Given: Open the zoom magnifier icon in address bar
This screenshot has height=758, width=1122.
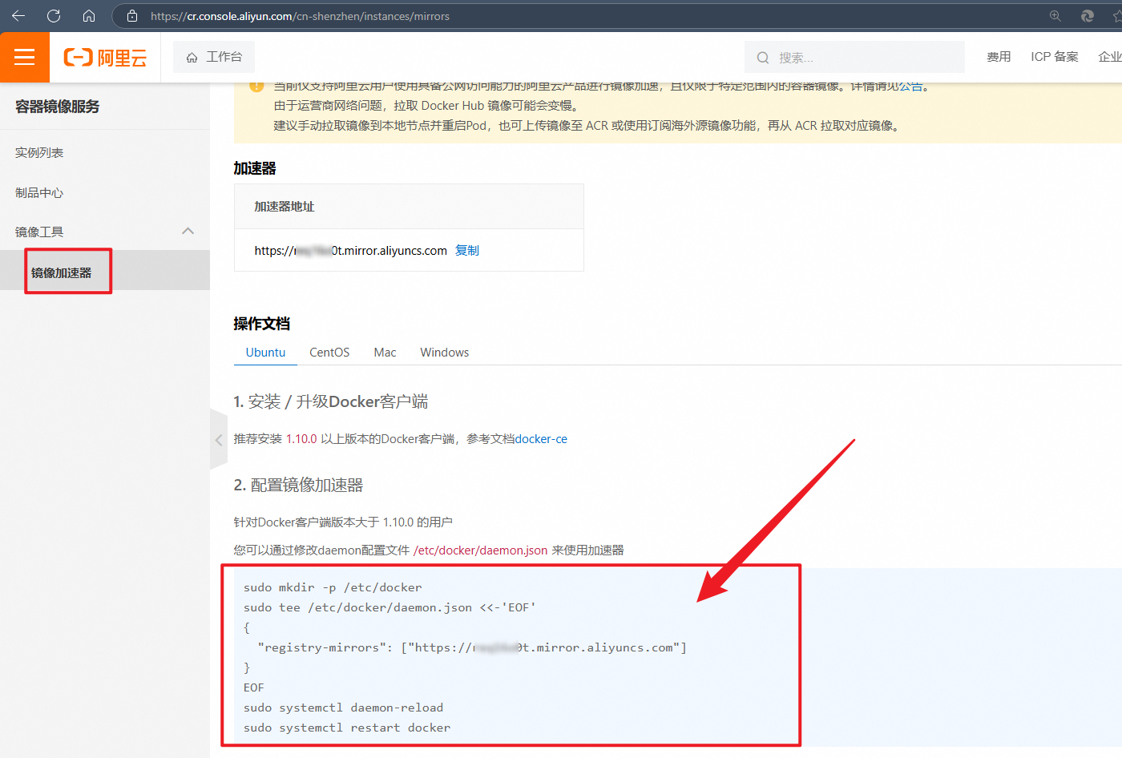Looking at the screenshot, I should point(1055,16).
